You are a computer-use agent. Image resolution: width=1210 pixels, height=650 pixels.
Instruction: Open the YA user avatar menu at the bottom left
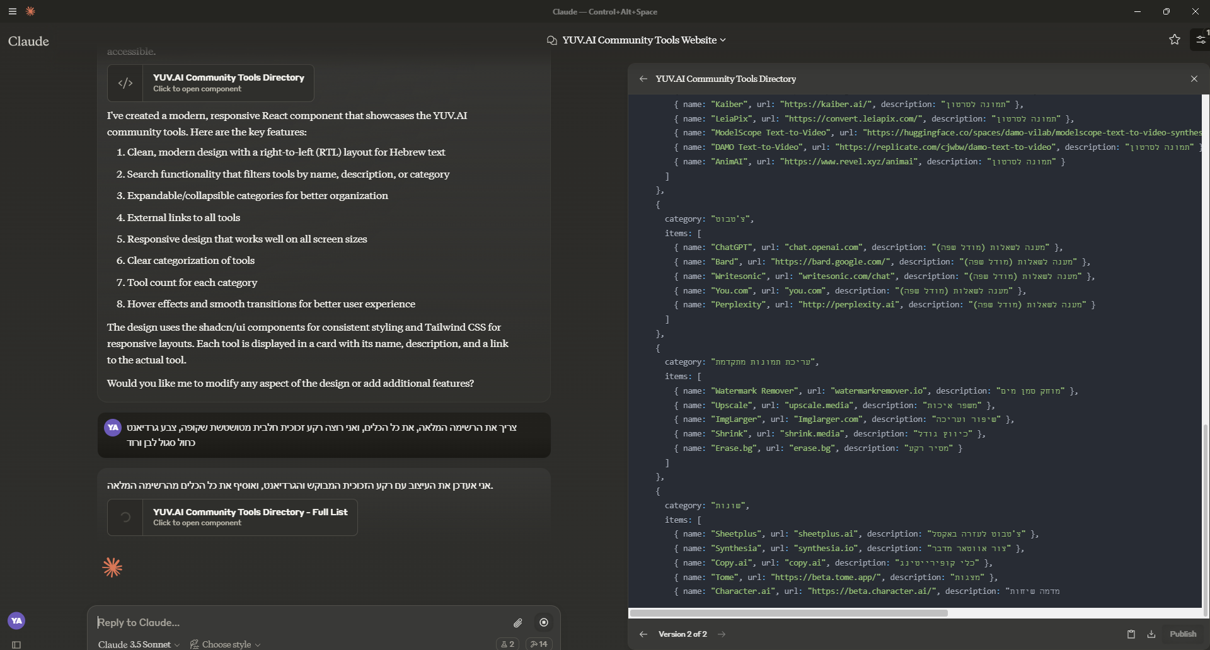point(16,620)
